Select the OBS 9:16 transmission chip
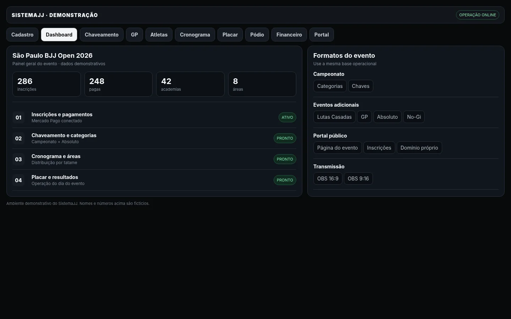 358,179
